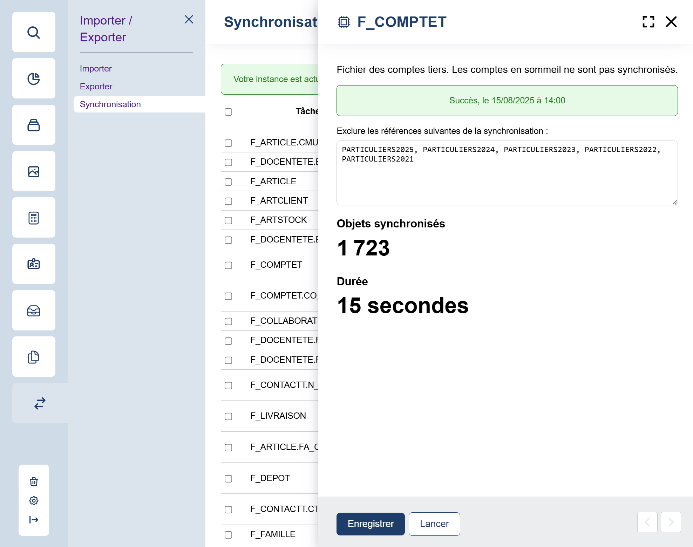693x547 pixels.
Task: Open the trash bin icon
Action: (x=34, y=481)
